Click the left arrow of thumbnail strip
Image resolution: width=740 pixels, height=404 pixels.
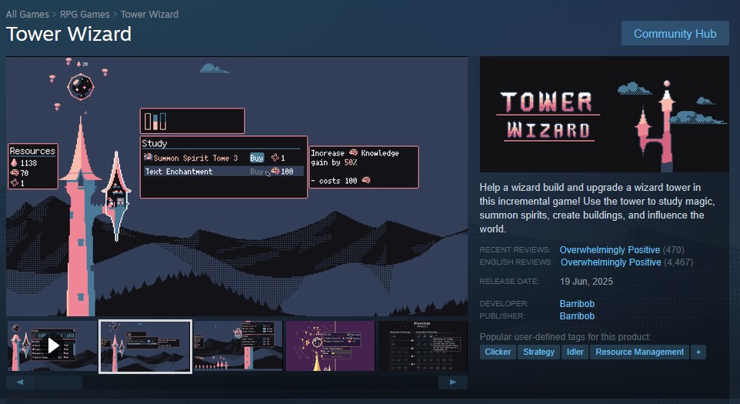(x=20, y=382)
